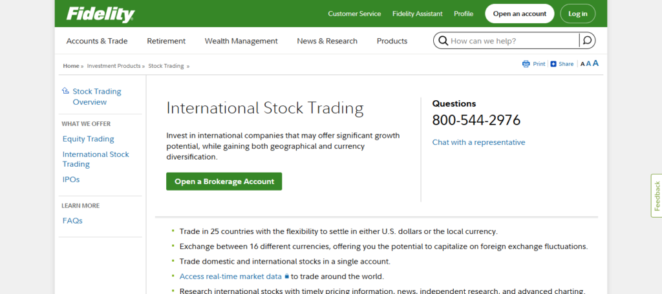Click the phone number 800-544-2976
The height and width of the screenshot is (294, 662).
(476, 120)
